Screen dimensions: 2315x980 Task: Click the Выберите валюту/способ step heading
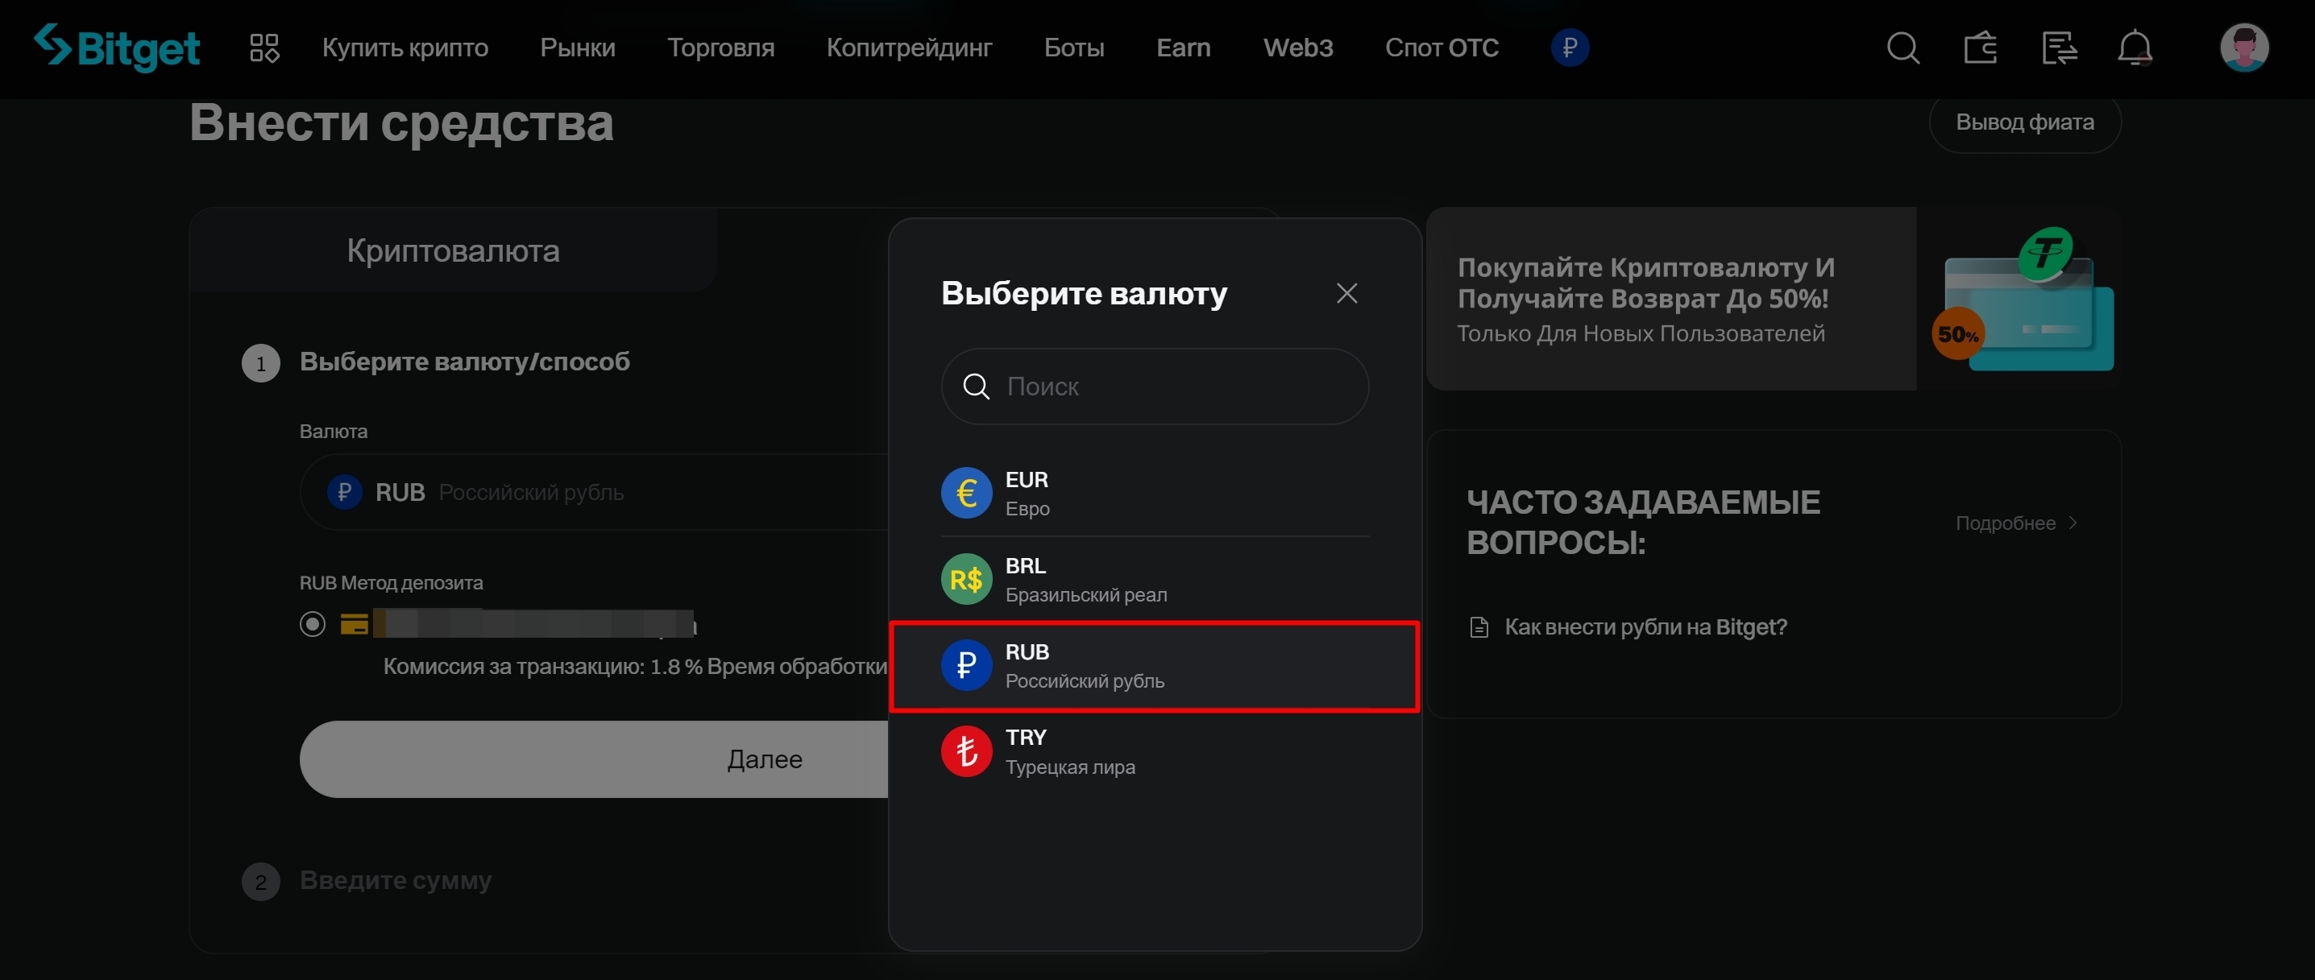(465, 362)
